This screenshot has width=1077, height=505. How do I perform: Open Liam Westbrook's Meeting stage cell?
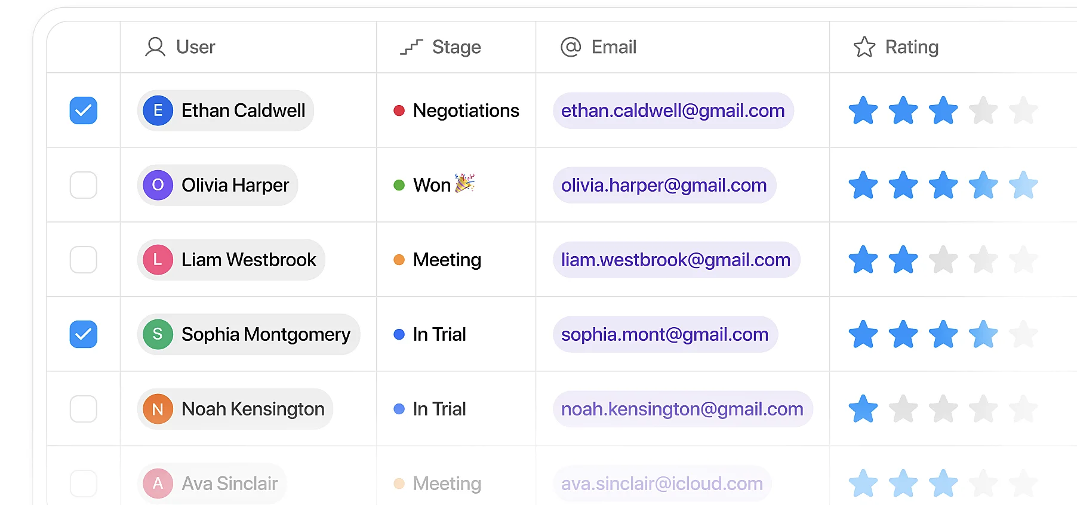coord(438,260)
